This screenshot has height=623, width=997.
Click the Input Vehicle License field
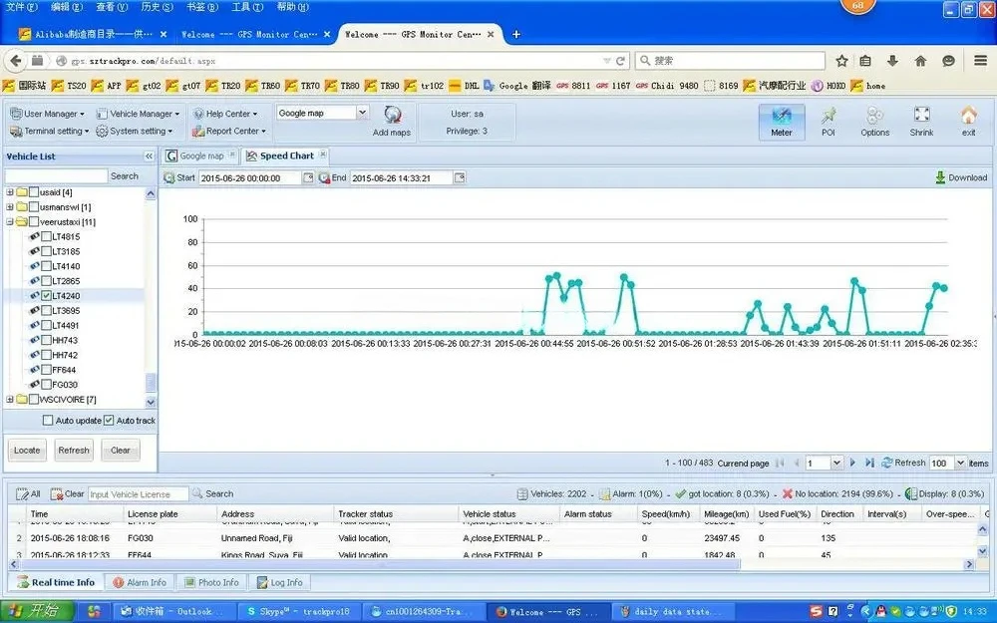pos(138,493)
